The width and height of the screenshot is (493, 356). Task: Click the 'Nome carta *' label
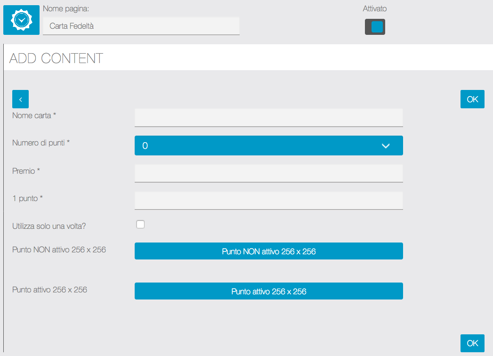[34, 115]
